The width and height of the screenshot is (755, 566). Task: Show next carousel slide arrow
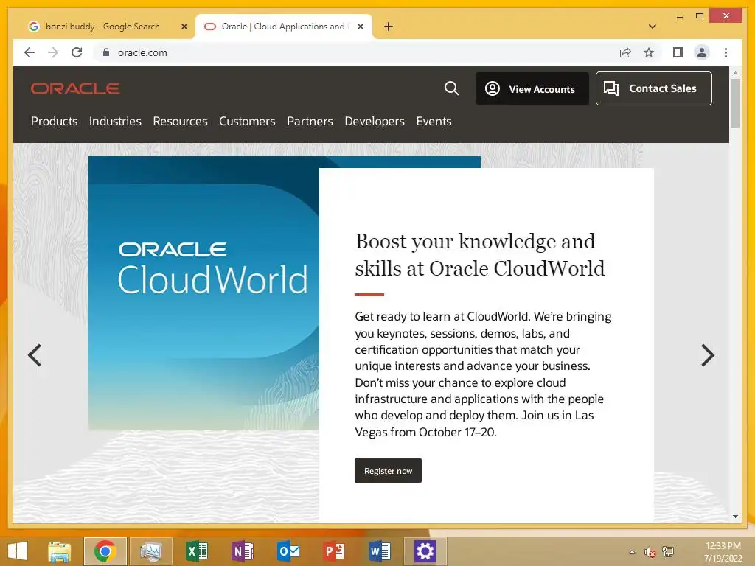coord(707,355)
